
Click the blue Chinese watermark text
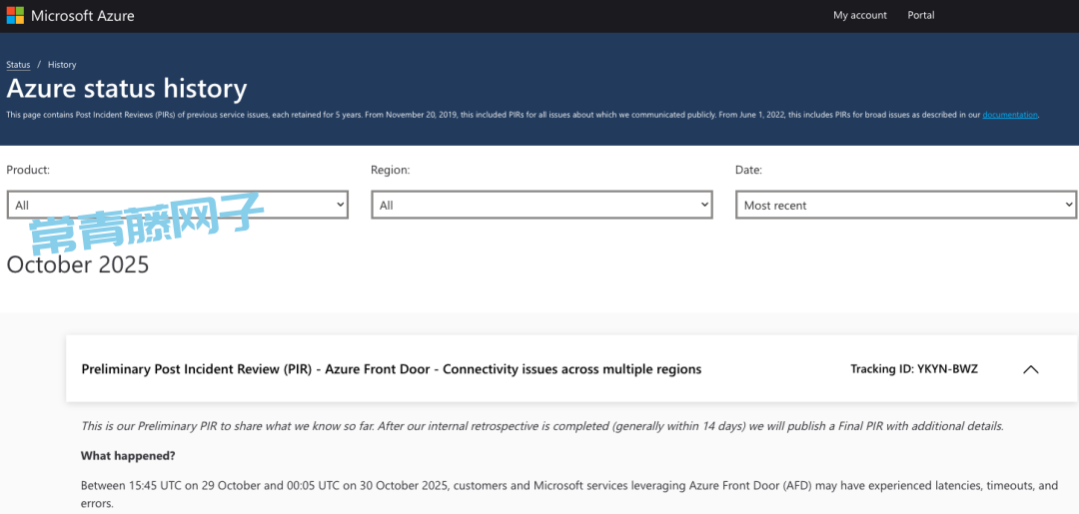pos(145,224)
